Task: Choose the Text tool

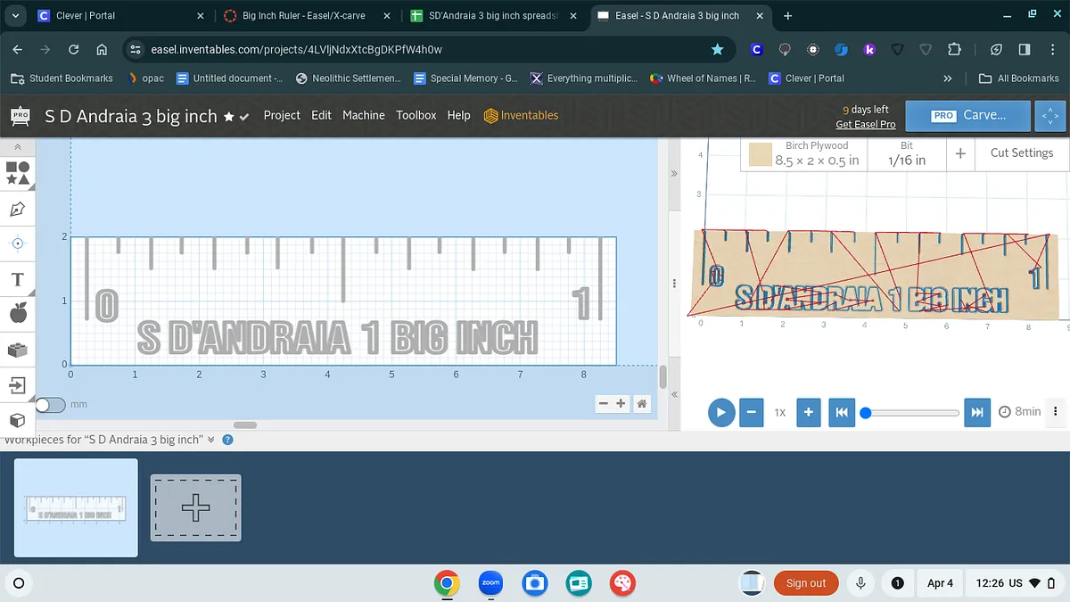Action: click(x=18, y=279)
